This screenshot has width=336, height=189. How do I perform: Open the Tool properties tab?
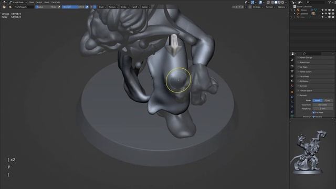click(x=292, y=60)
